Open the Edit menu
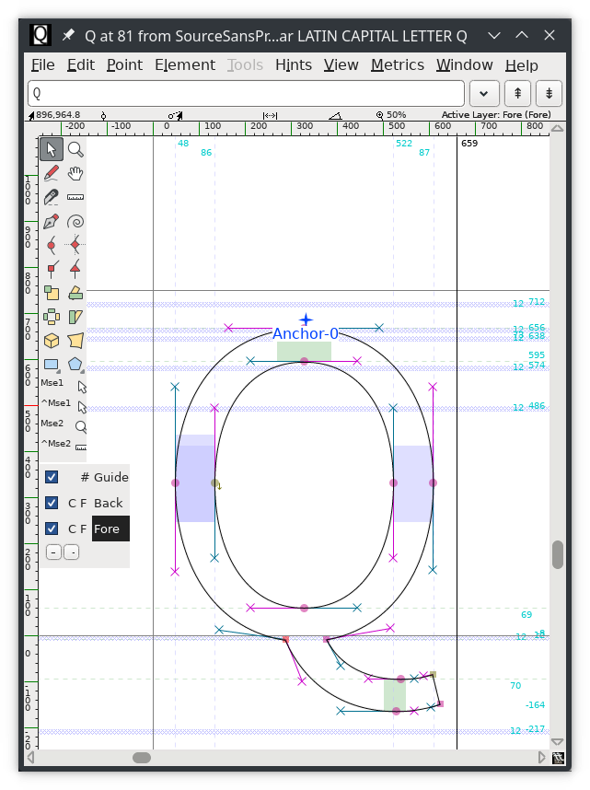Screen dimensions: 590x790 click(x=81, y=65)
